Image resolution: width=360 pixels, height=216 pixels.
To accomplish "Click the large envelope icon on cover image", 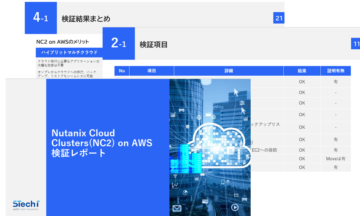I will click(177, 208).
